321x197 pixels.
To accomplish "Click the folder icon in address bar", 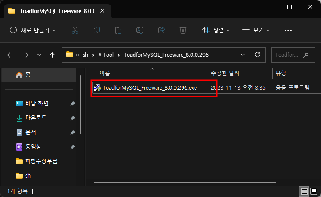I will tap(70, 55).
